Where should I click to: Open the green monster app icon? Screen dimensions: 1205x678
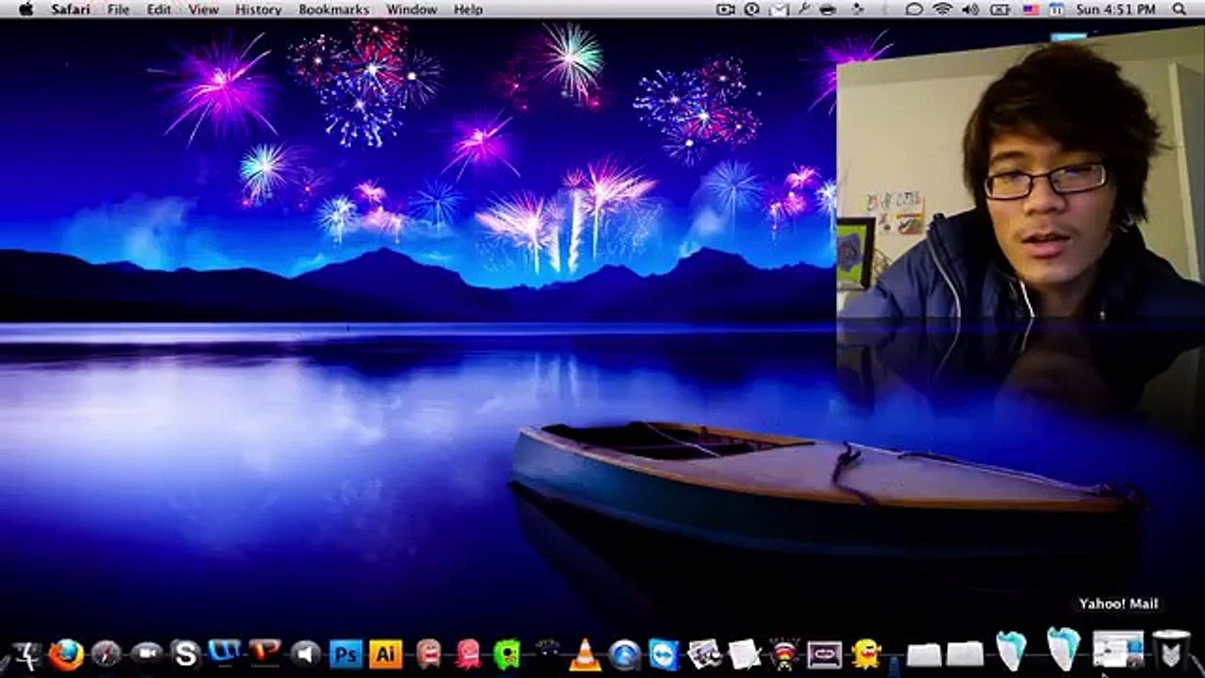pyautogui.click(x=506, y=654)
